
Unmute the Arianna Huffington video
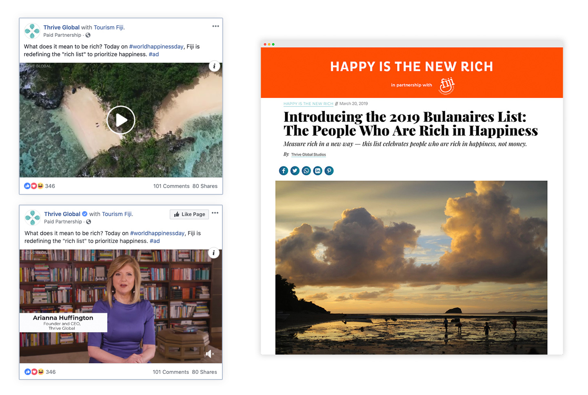point(210,354)
